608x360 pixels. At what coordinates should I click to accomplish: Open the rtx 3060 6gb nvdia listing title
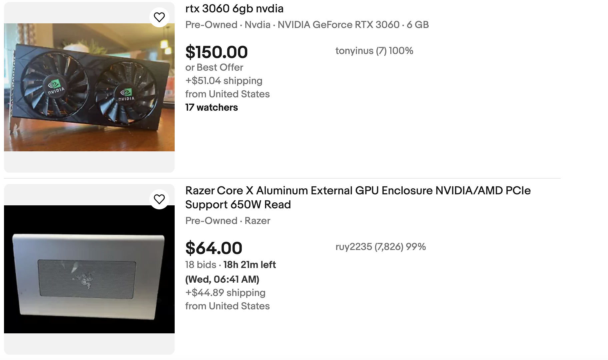point(234,9)
